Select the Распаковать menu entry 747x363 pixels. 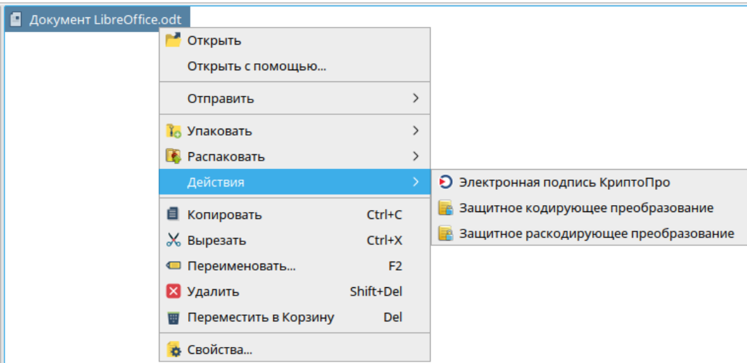click(295, 156)
